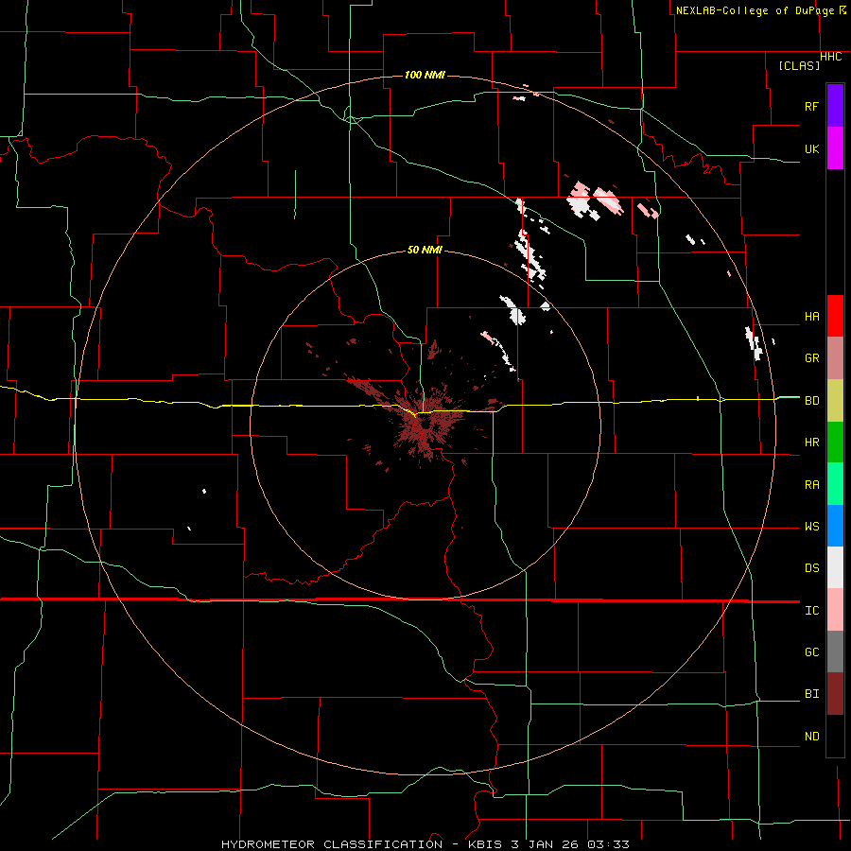Click the RF legend label
The width and height of the screenshot is (851, 851).
point(811,106)
